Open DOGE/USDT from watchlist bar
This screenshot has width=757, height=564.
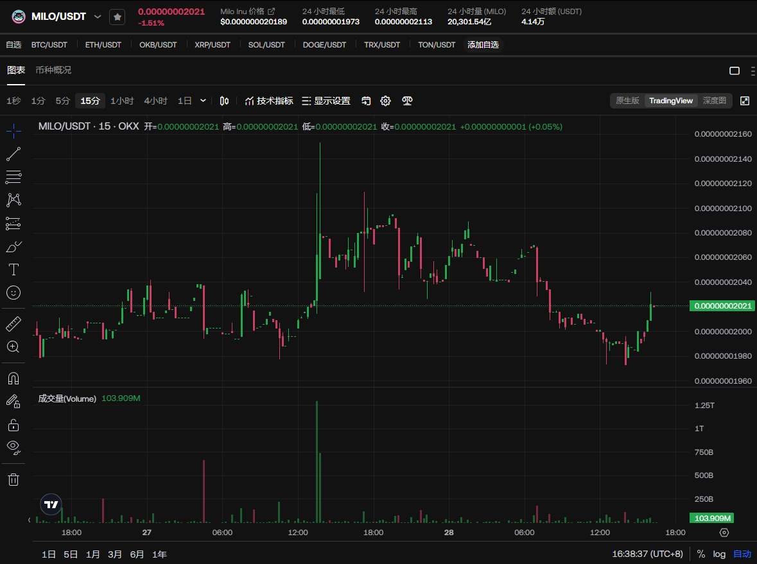324,45
